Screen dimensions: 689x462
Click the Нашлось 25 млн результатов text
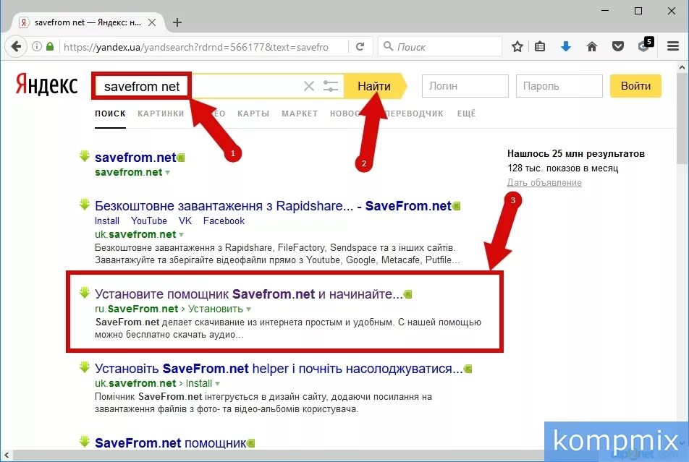coord(576,154)
